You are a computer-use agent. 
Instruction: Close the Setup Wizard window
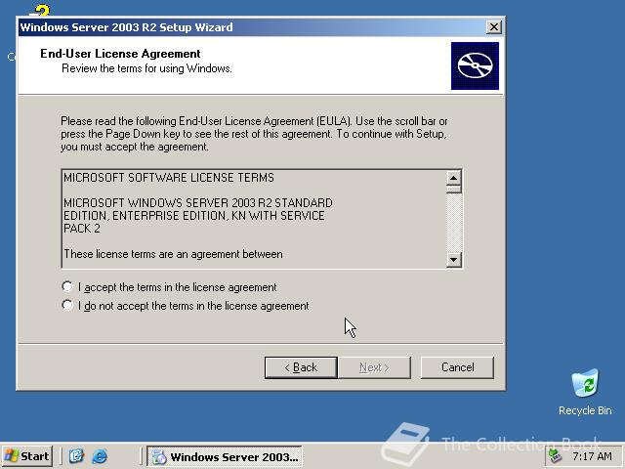[494, 27]
